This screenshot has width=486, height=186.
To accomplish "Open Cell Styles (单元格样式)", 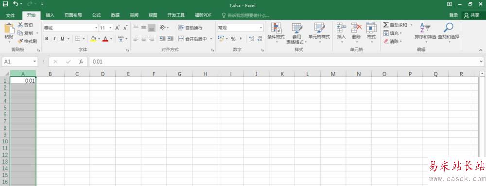I will tap(319, 33).
